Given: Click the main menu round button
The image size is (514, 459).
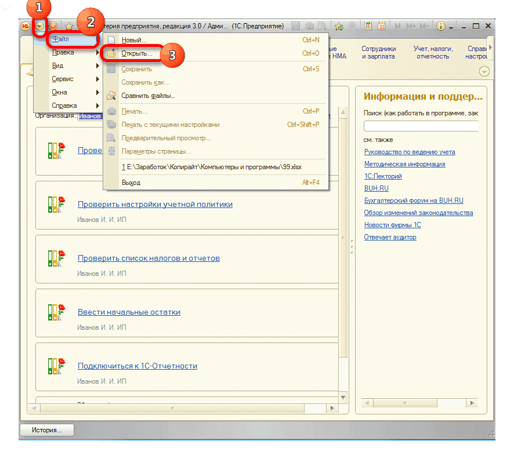Looking at the screenshot, I should point(39,26).
